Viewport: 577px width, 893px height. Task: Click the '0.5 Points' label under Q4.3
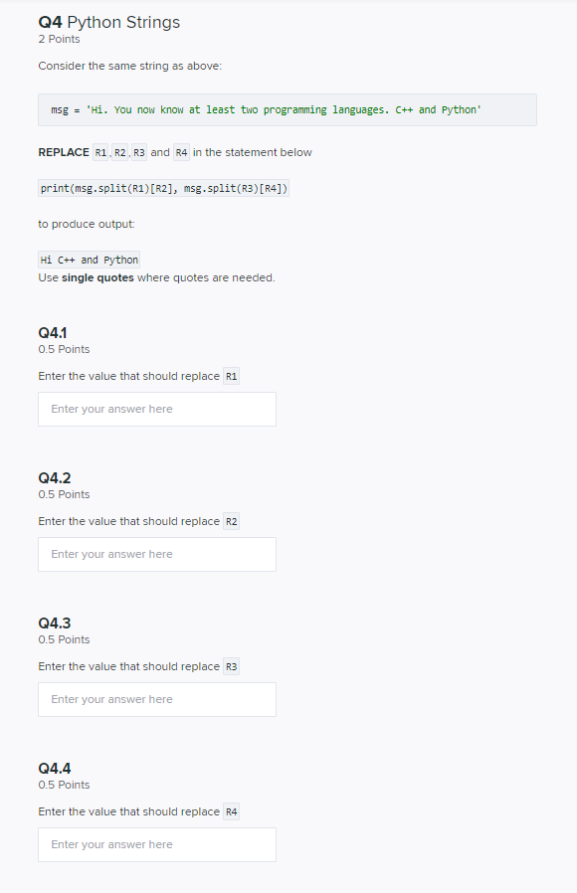click(x=63, y=639)
